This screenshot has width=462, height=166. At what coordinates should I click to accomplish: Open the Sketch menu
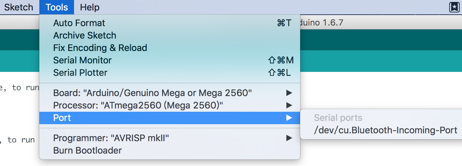pos(19,7)
